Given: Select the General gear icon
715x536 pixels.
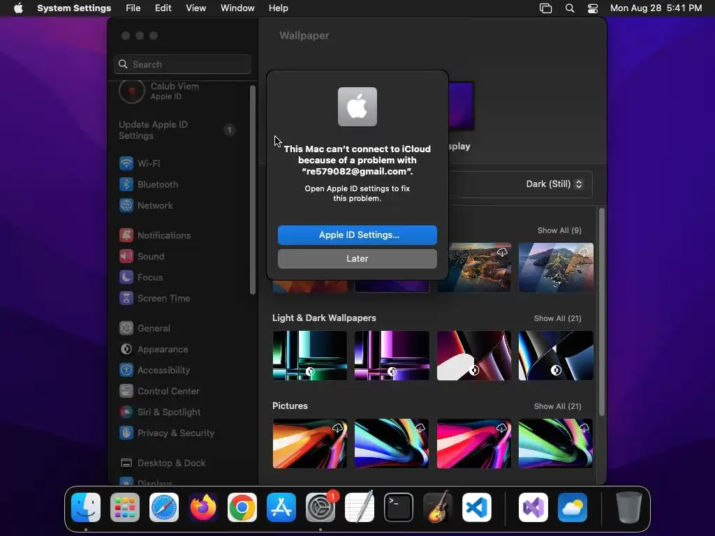Looking at the screenshot, I should 126,328.
